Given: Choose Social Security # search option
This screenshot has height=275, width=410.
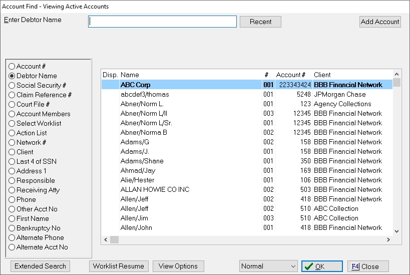Looking at the screenshot, I should click(x=12, y=86).
